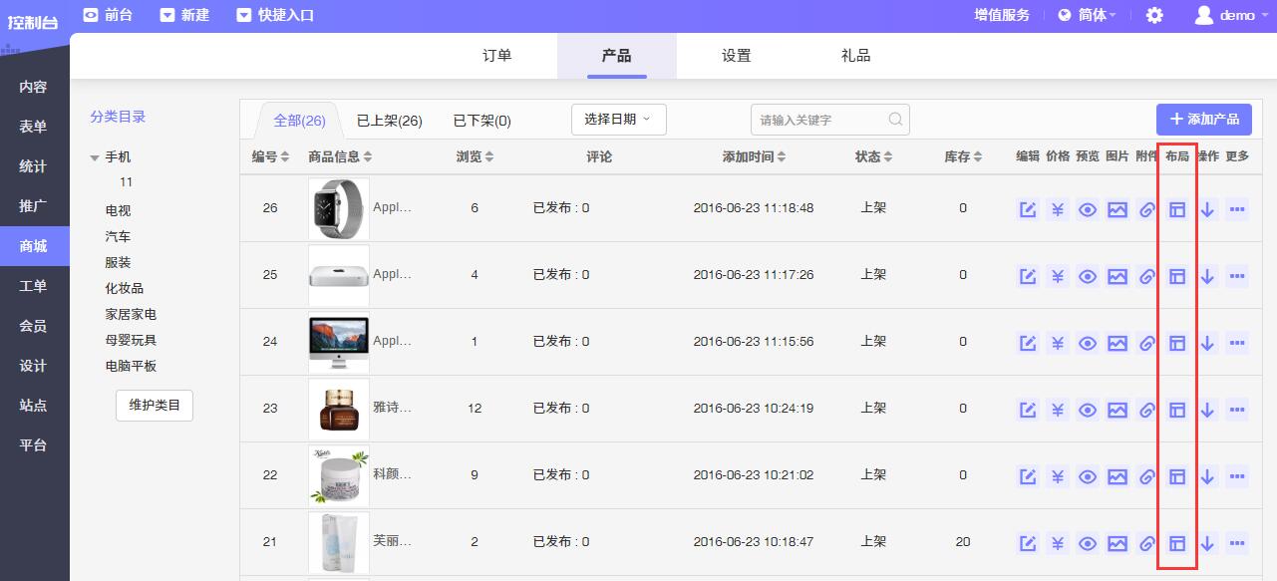
Task: Open 会员 in the left sidebar
Action: coord(34,326)
